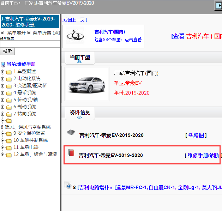Open 11 车身电器 in the tree

(x=26, y=147)
